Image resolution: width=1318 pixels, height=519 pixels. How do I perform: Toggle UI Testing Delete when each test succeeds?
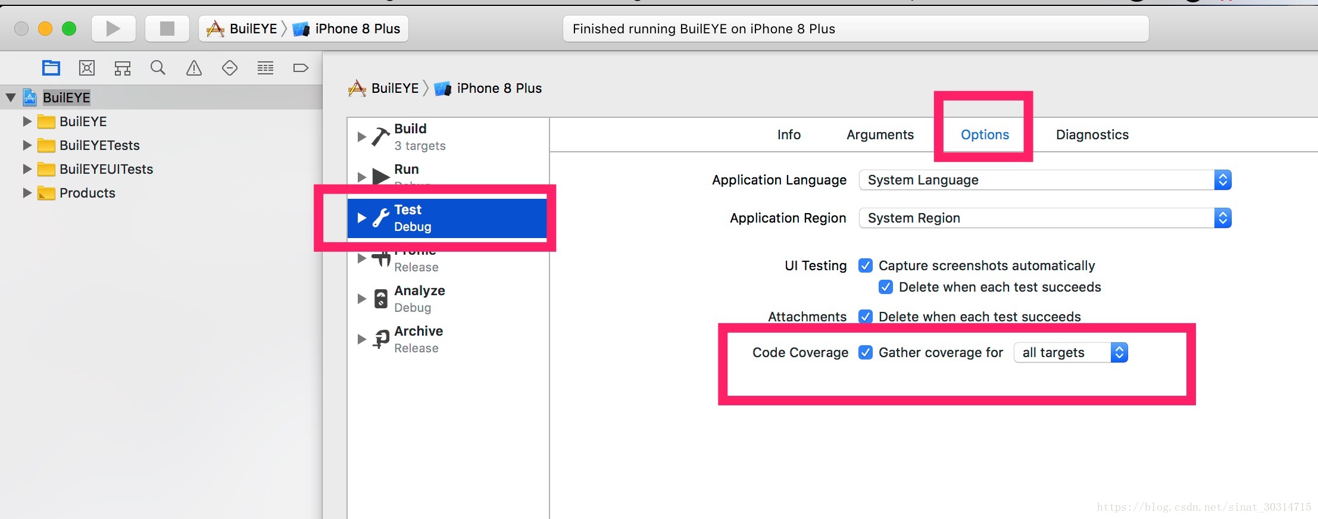[886, 287]
